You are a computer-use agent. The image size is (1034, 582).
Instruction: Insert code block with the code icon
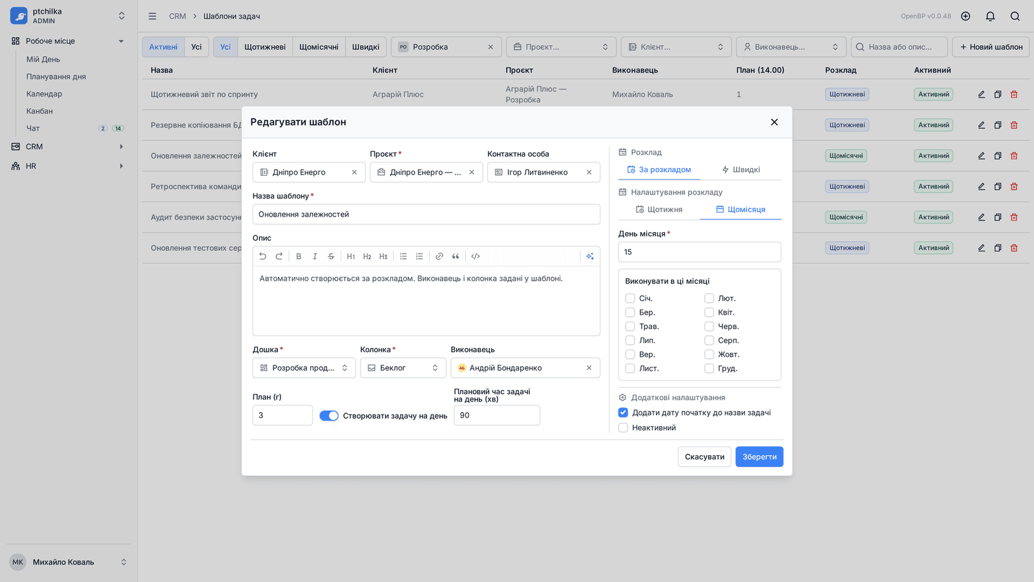tap(476, 257)
